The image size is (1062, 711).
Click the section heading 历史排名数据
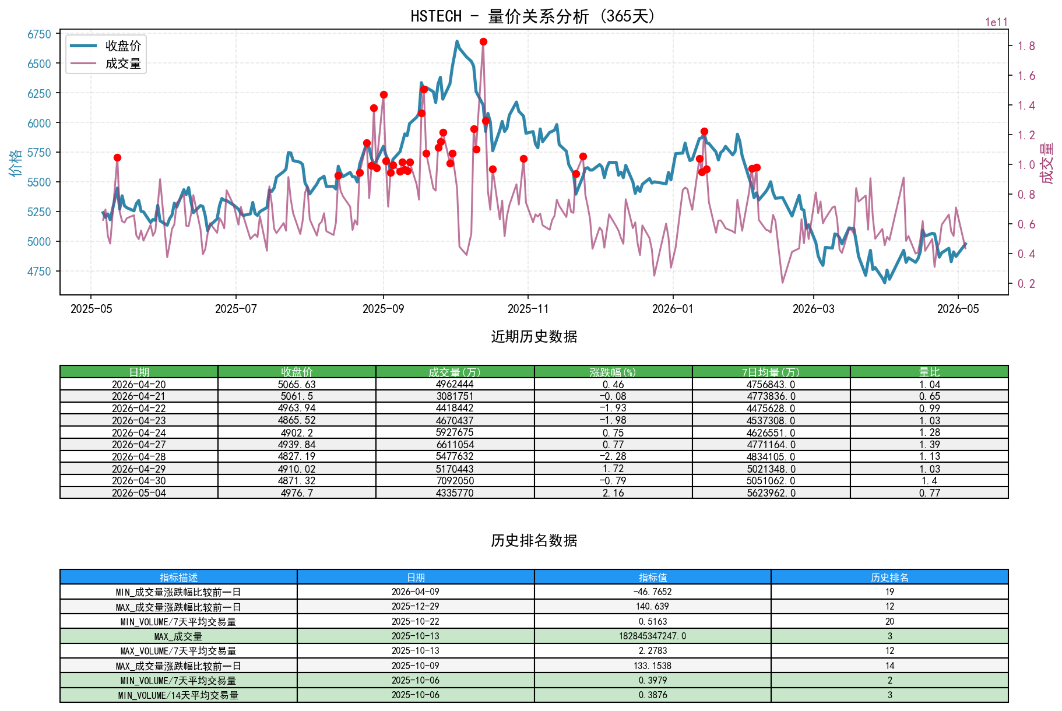point(534,541)
